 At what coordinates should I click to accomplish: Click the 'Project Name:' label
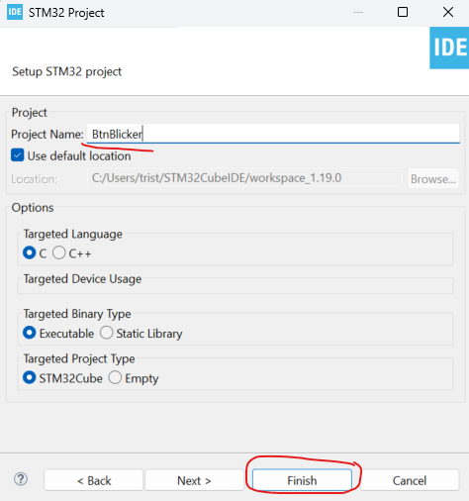point(47,134)
